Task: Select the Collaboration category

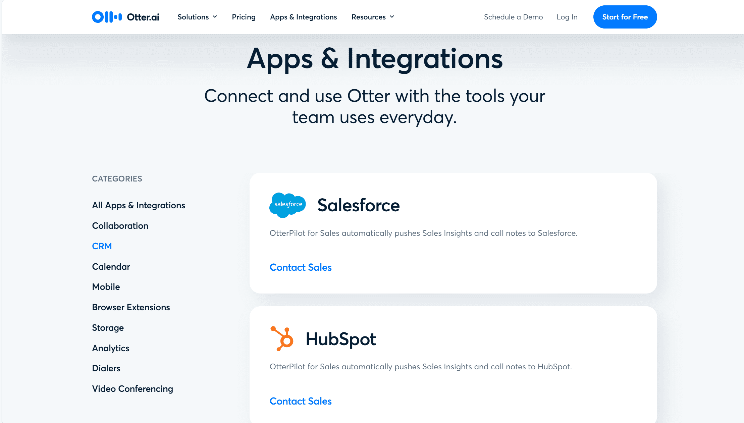Action: 120,226
